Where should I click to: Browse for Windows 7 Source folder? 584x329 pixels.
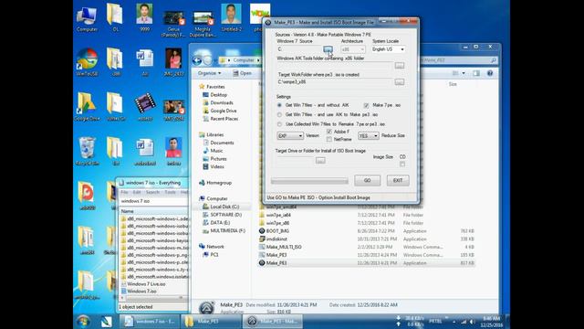pyautogui.click(x=328, y=49)
